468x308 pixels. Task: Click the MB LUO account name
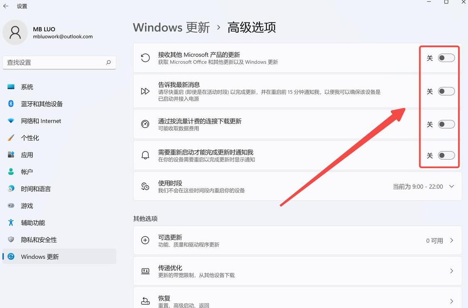(x=44, y=29)
